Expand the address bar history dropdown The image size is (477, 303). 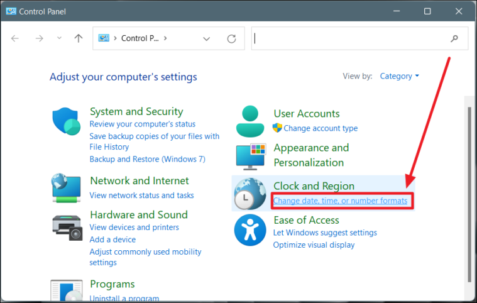[207, 38]
